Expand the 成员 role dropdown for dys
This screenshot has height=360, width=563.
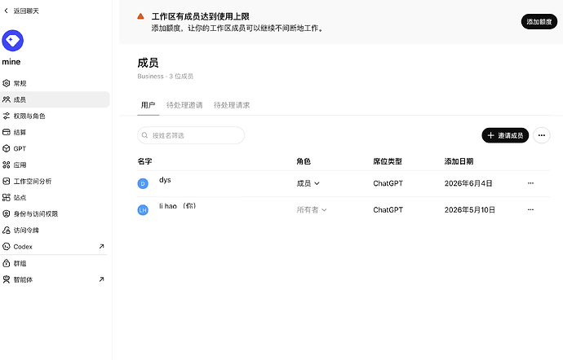tap(308, 183)
